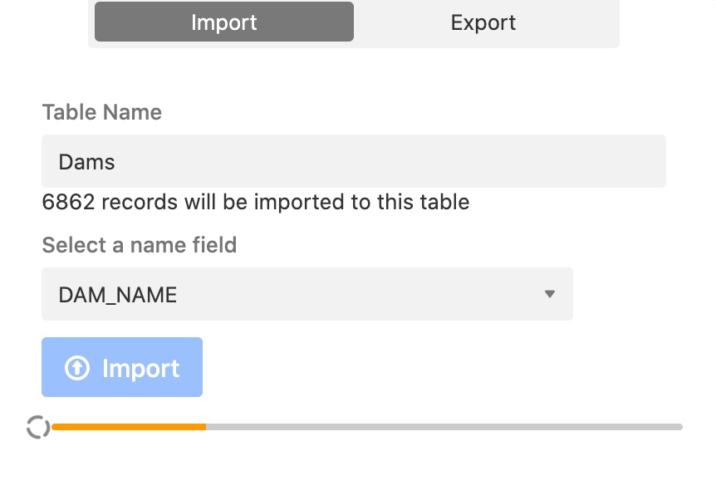Viewport: 716px width, 500px height.
Task: Click the "Import" word on the blue button
Action: tap(140, 368)
